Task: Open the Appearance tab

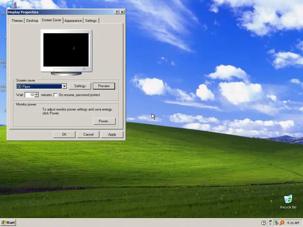Action: 73,21
